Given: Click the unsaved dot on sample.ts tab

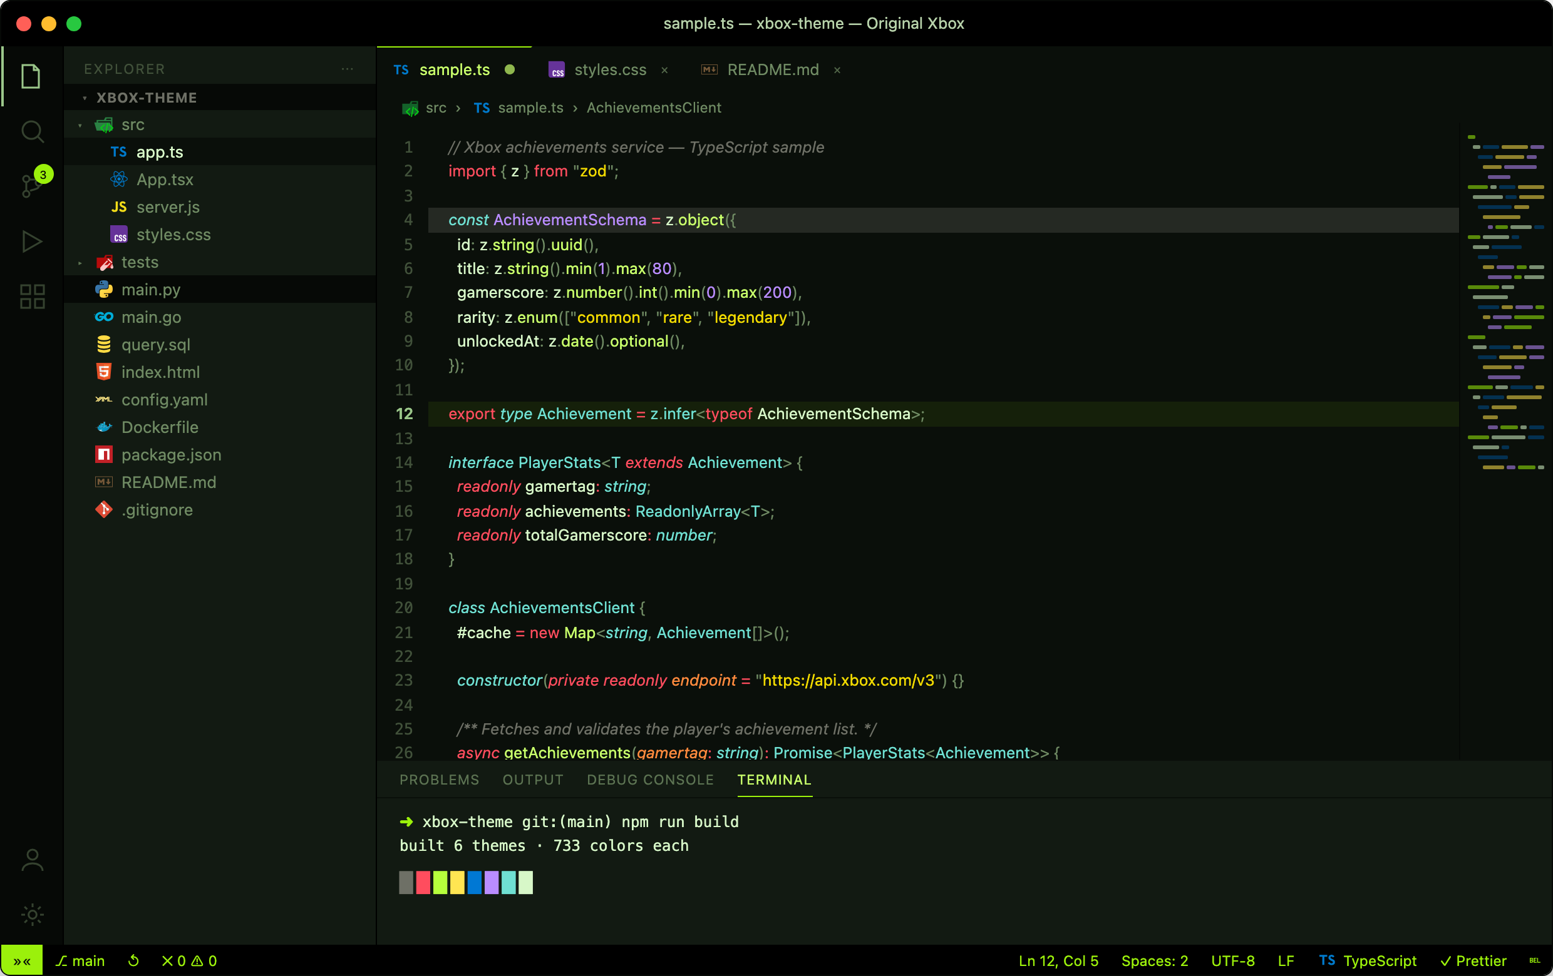Looking at the screenshot, I should (x=510, y=69).
